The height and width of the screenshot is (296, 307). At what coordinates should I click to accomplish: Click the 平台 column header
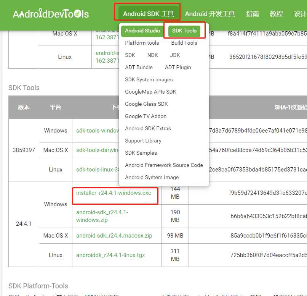pyautogui.click(x=55, y=107)
